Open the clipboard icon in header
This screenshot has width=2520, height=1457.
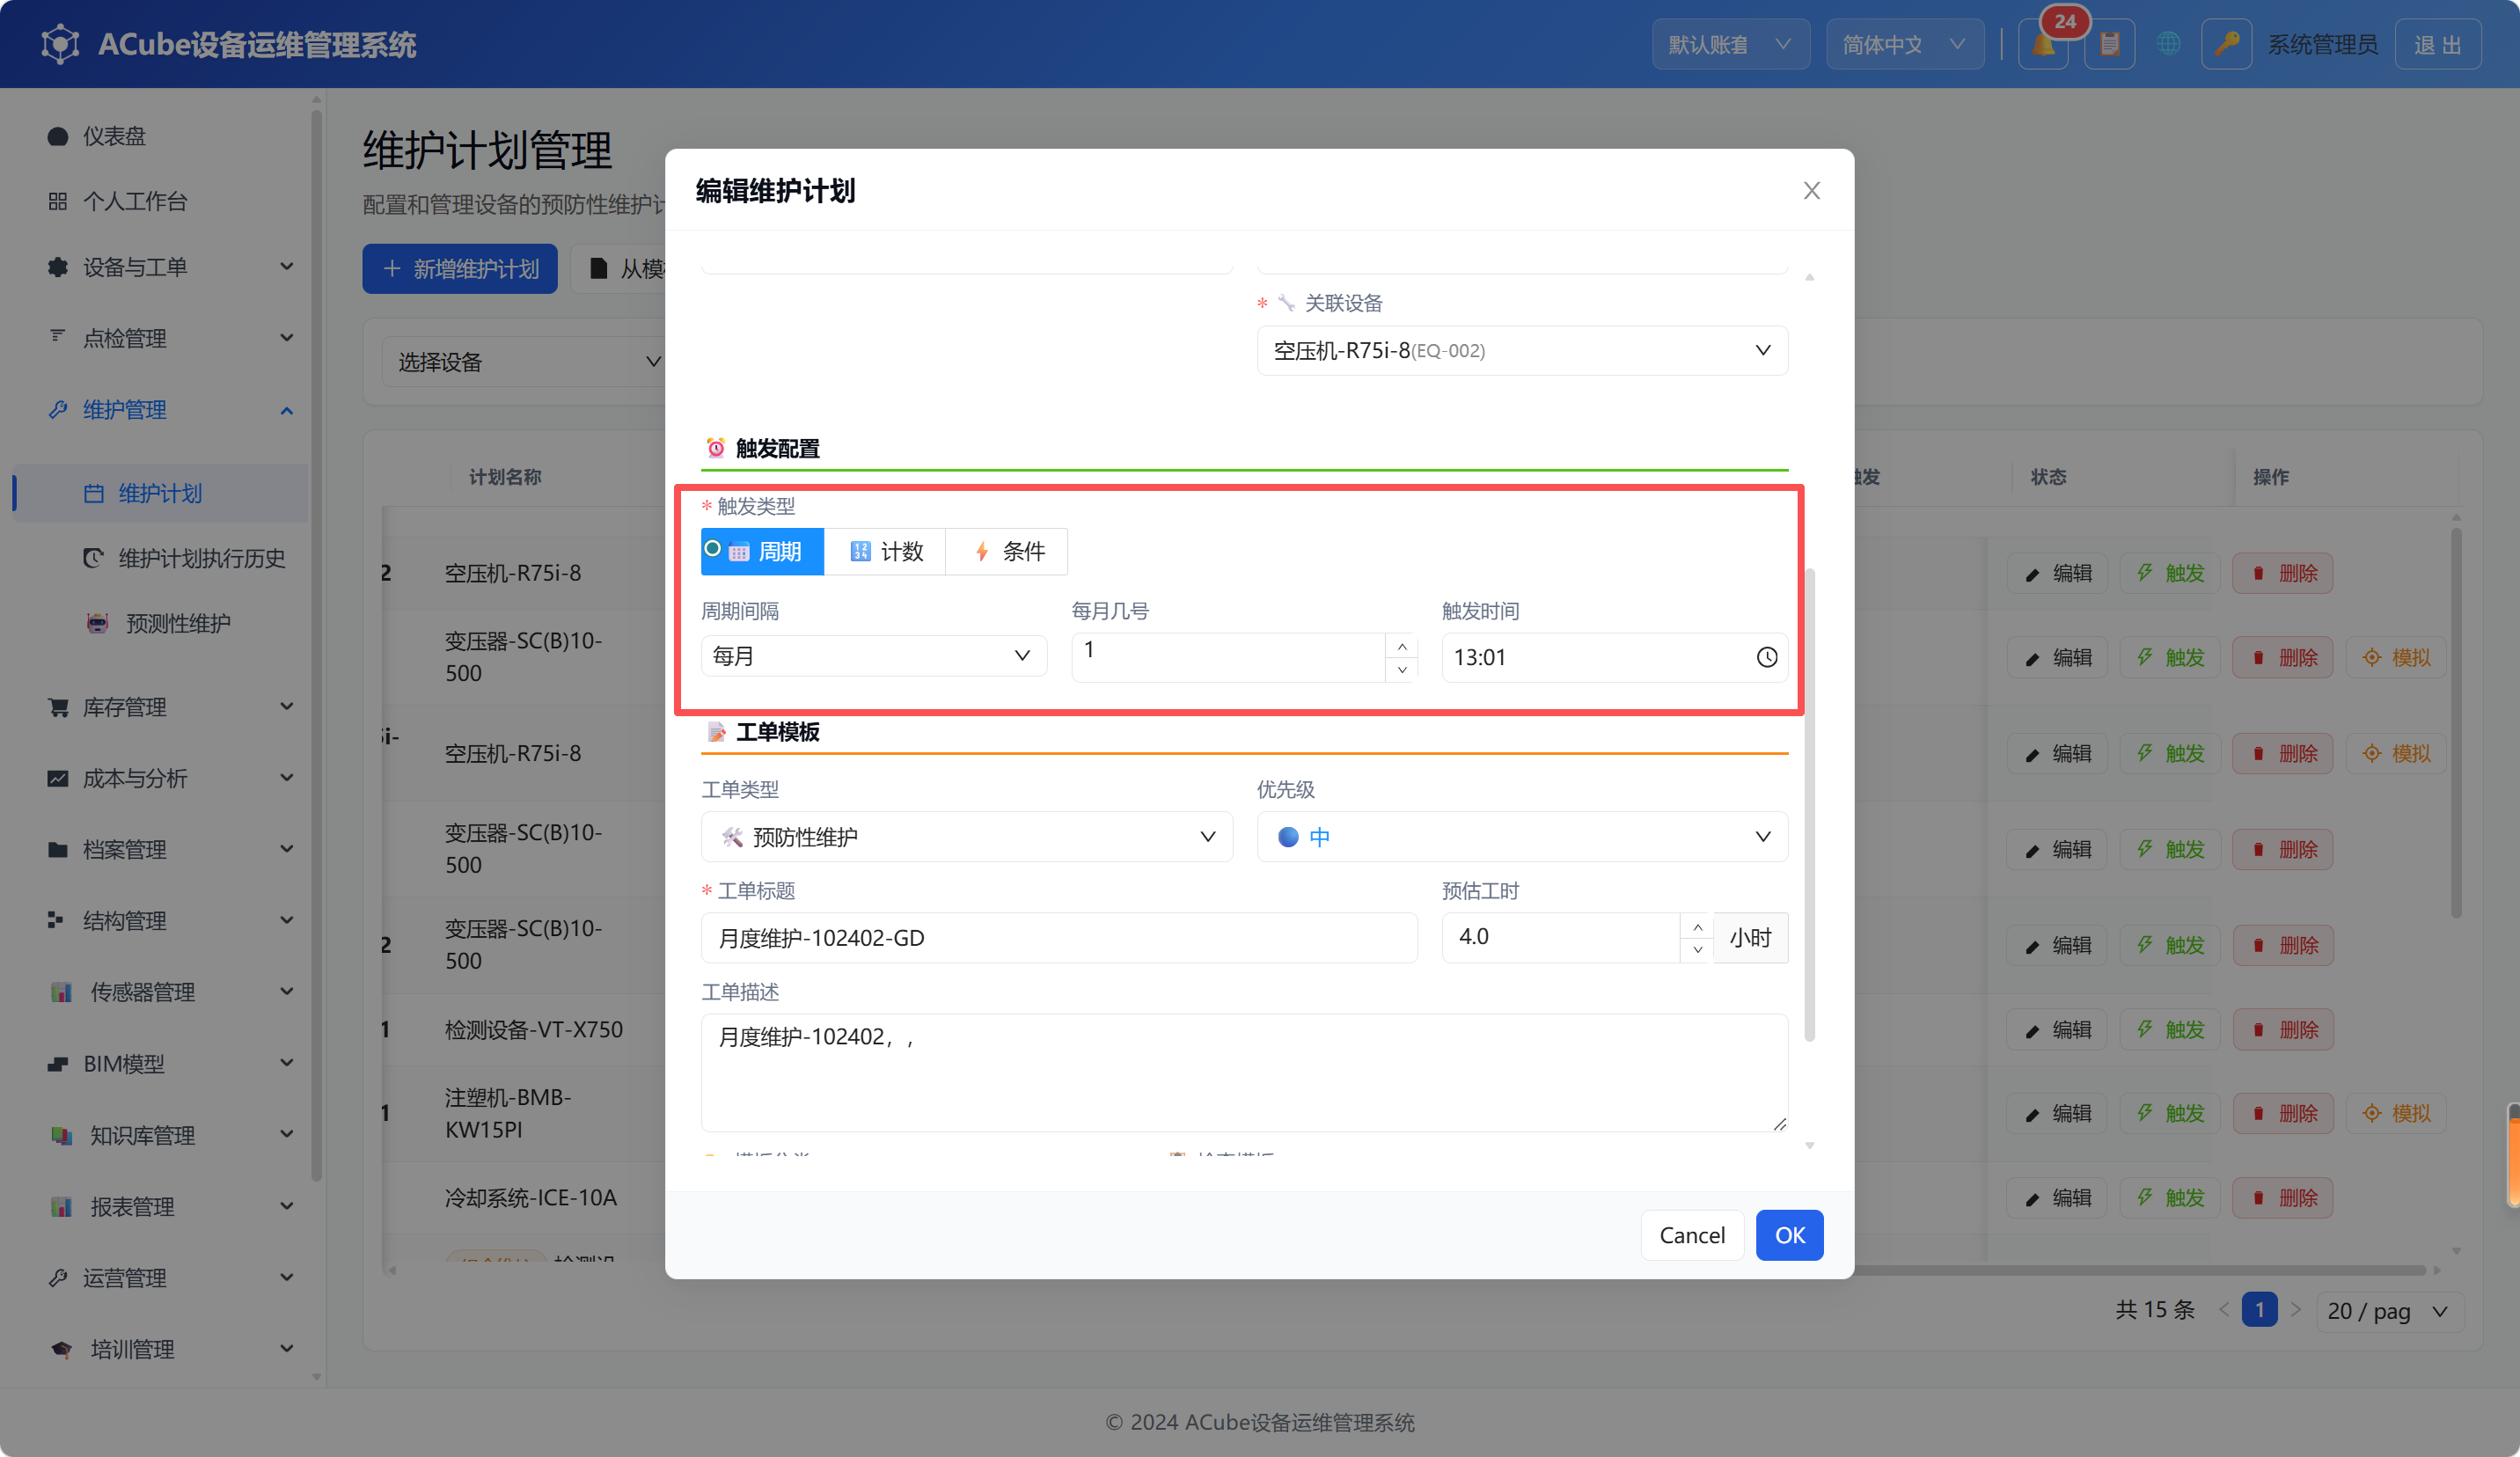[2109, 44]
